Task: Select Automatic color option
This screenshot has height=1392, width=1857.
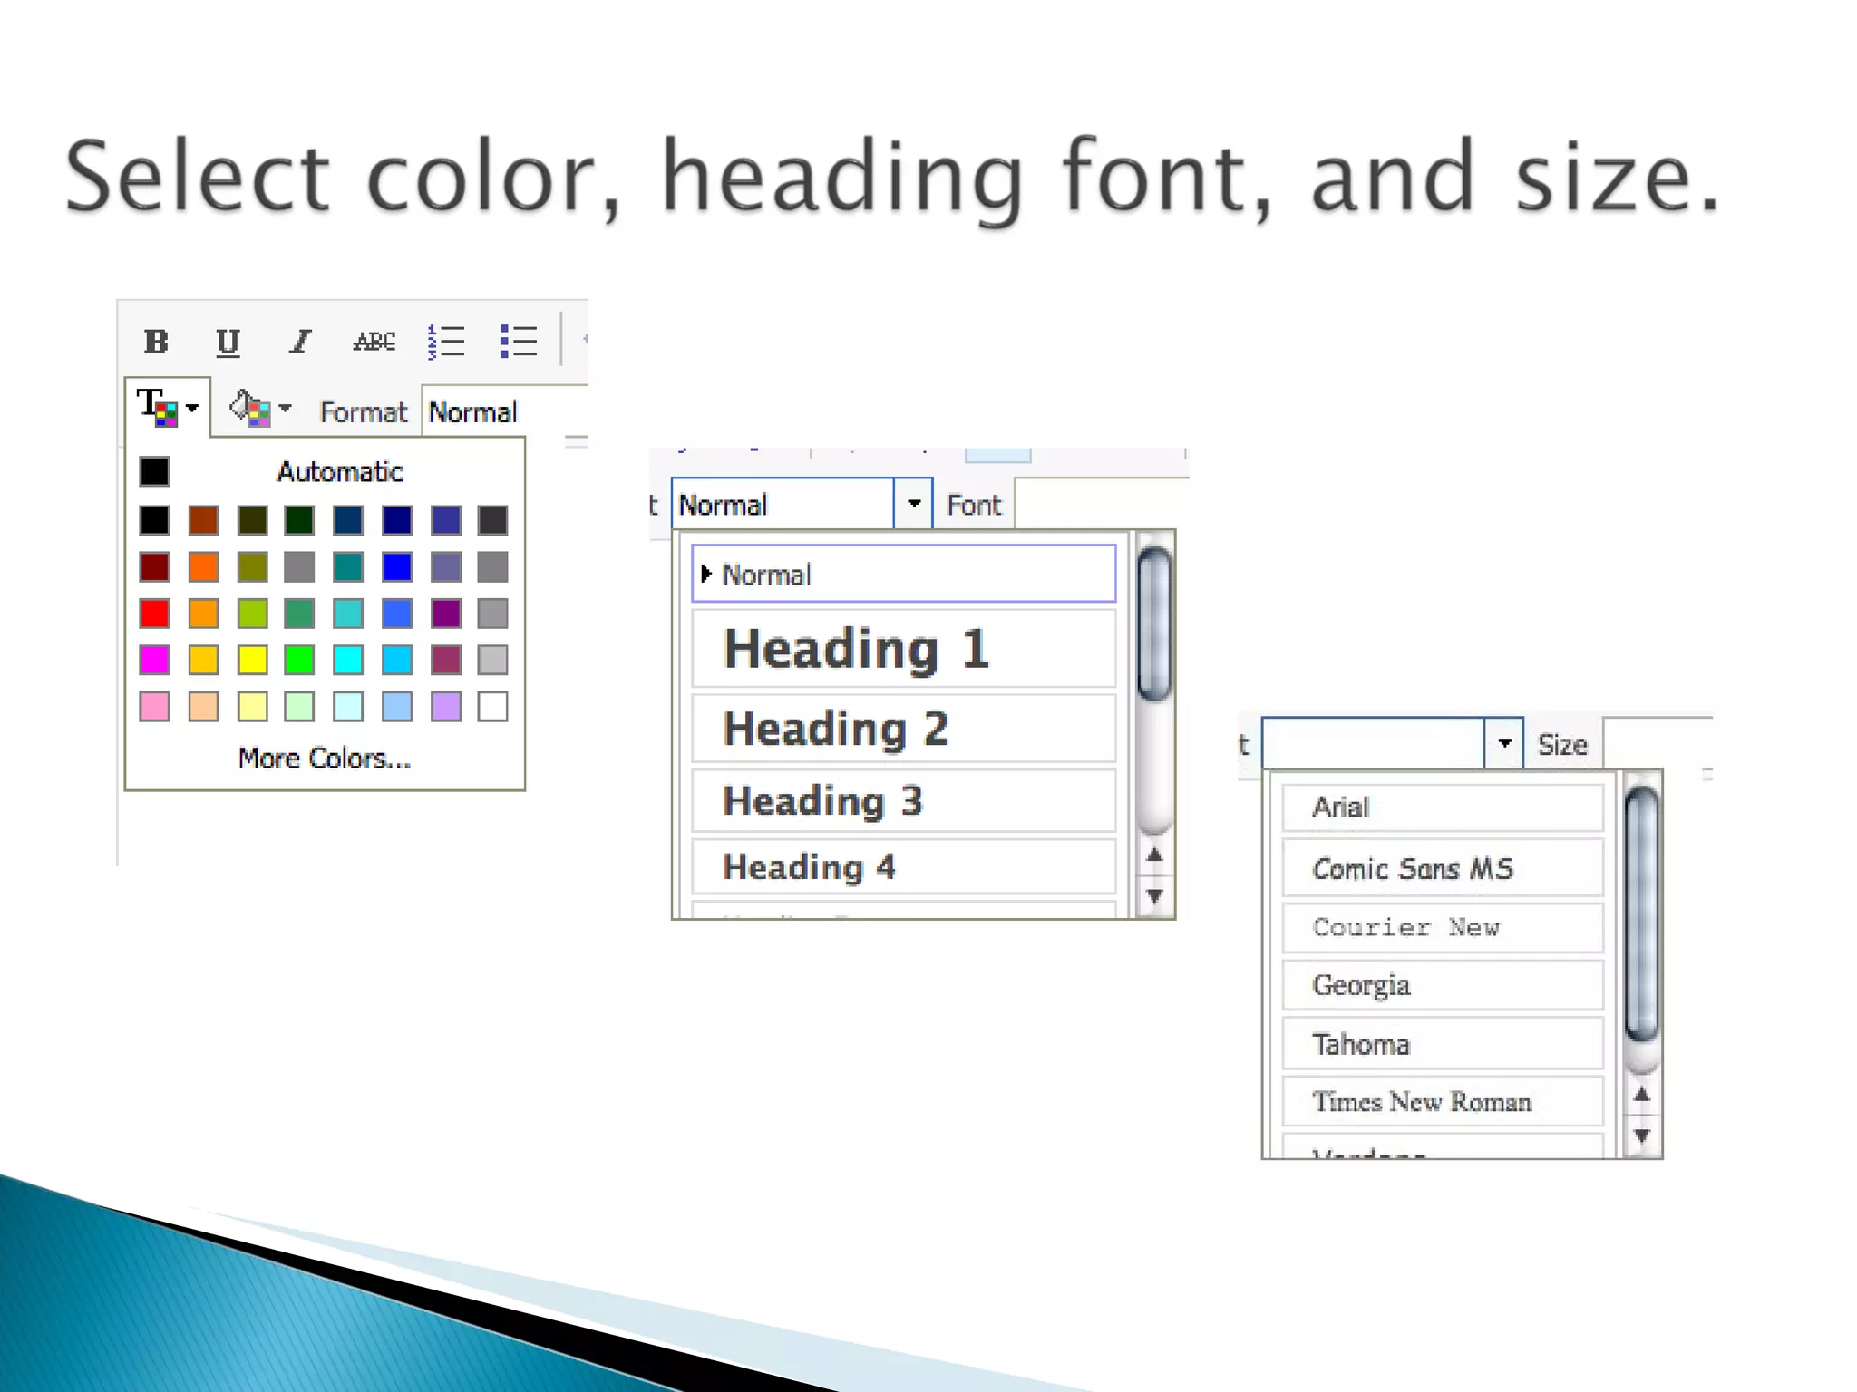Action: (x=339, y=472)
